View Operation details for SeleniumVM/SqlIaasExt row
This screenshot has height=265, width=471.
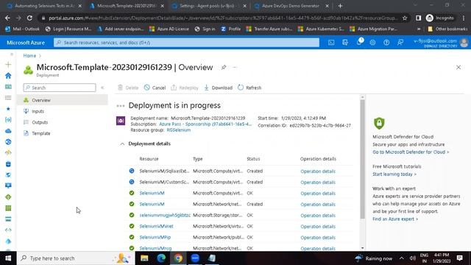coord(318,172)
